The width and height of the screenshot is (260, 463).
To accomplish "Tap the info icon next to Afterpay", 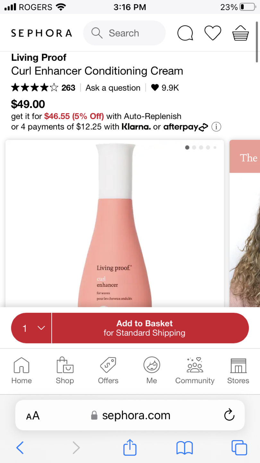I will coord(216,127).
